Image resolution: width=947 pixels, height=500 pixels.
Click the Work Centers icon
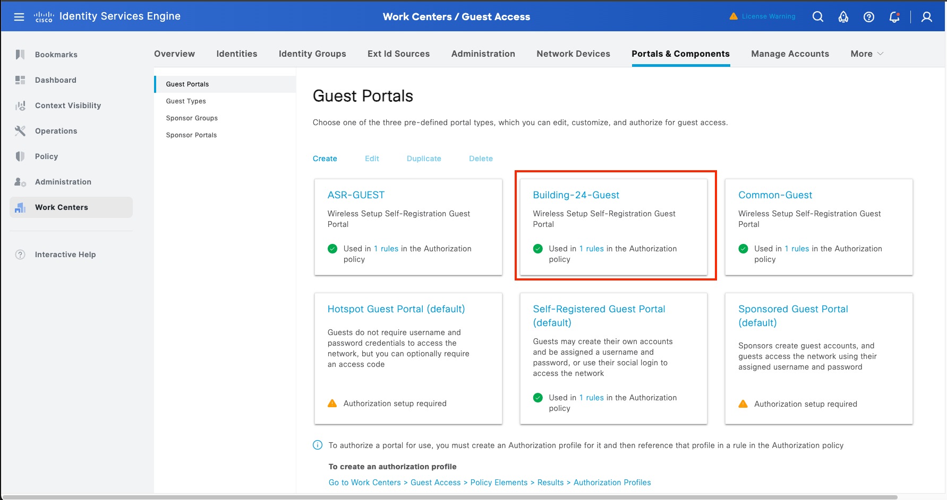pyautogui.click(x=20, y=207)
